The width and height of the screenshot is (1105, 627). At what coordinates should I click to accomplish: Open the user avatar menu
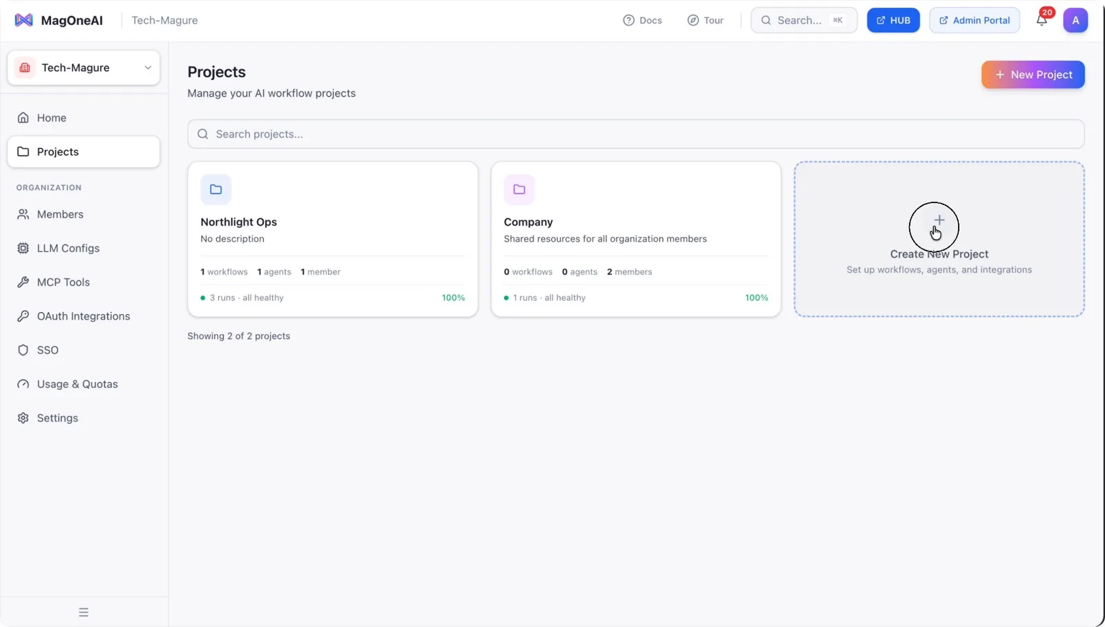(1075, 20)
